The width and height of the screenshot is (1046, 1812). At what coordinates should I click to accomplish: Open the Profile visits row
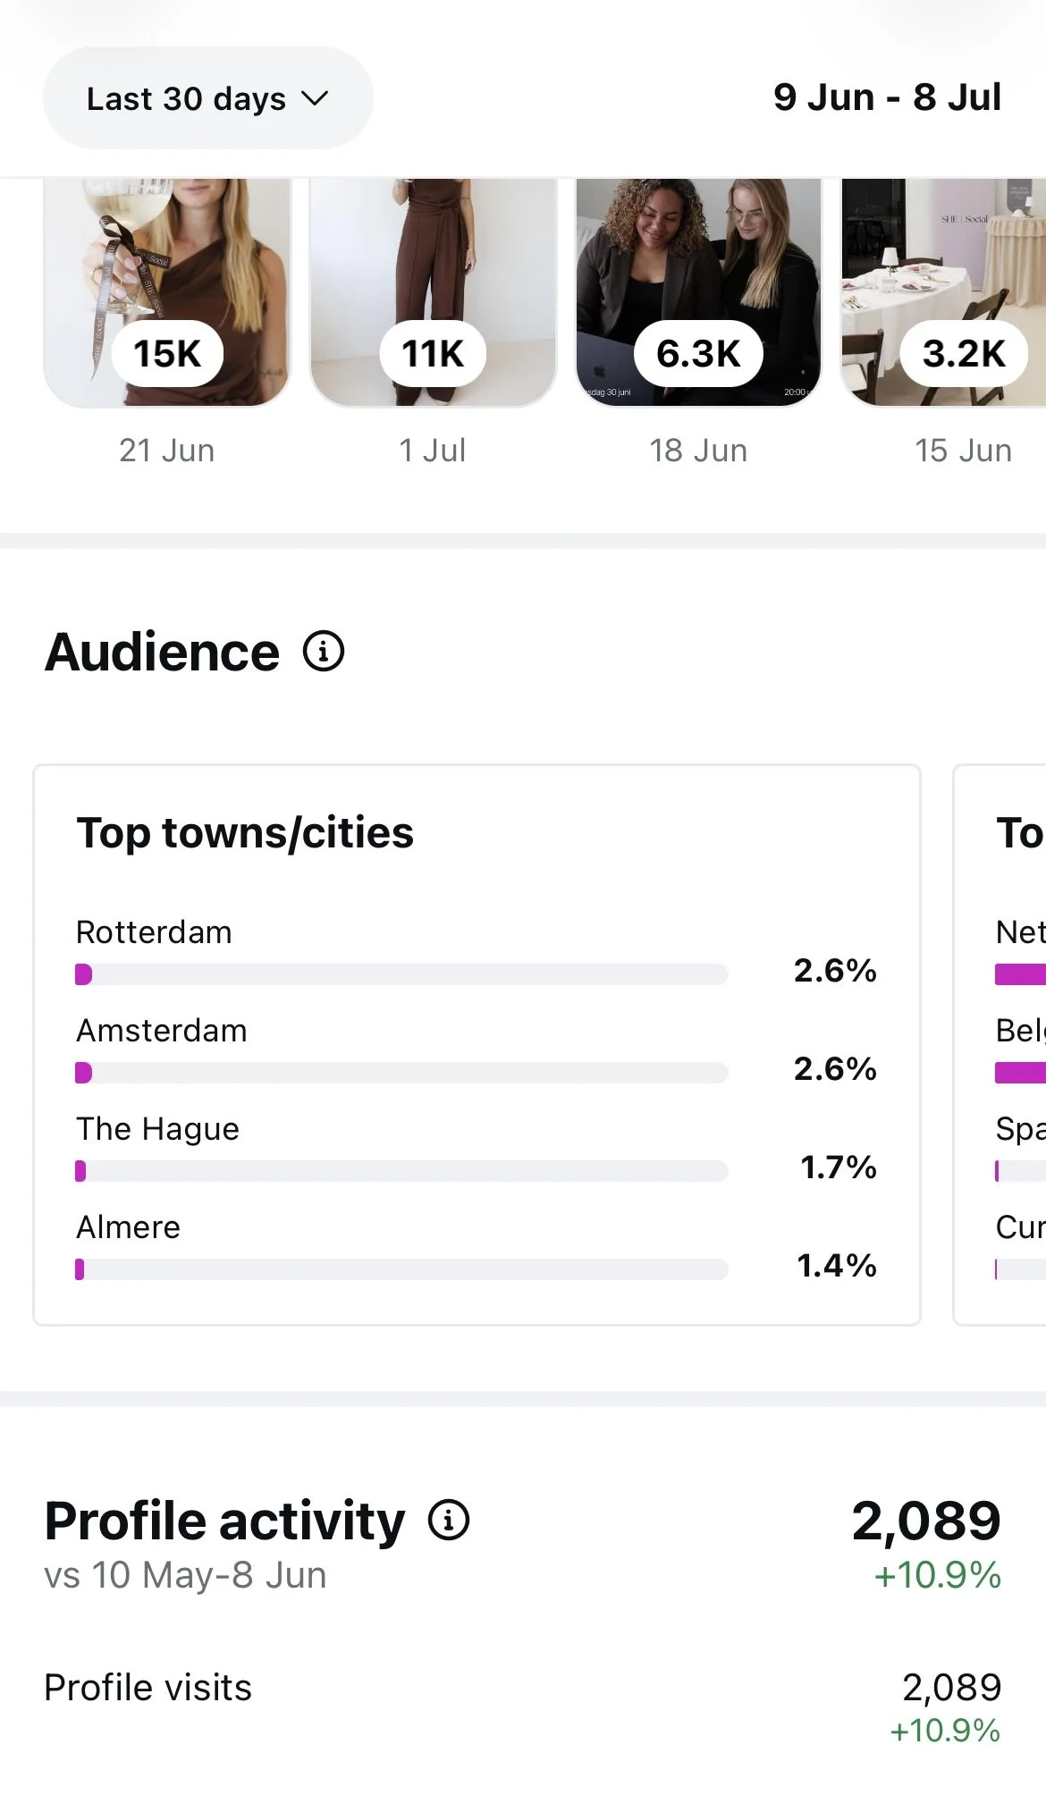click(x=523, y=1706)
